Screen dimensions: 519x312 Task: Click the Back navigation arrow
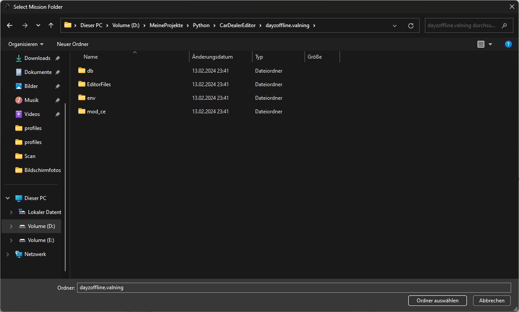(x=10, y=25)
